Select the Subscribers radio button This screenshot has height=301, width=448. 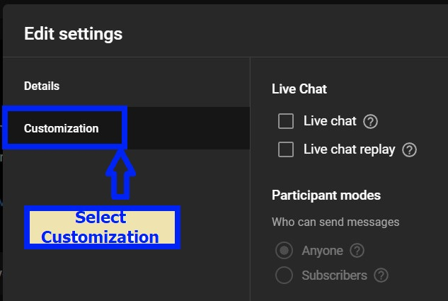[284, 276]
